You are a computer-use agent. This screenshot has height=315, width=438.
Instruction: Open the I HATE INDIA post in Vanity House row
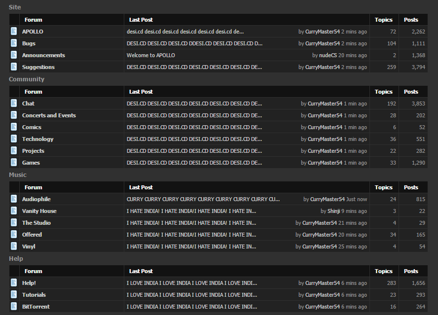pyautogui.click(x=191, y=211)
